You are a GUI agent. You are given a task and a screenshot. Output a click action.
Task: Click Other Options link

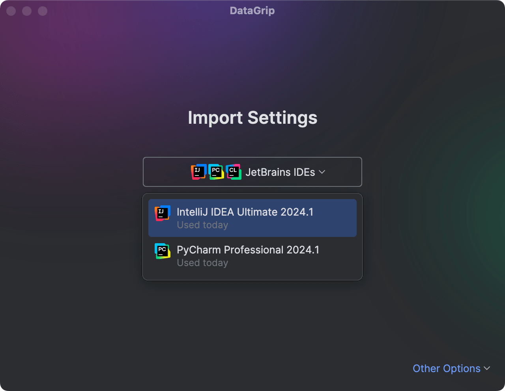447,369
